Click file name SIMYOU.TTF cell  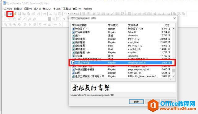(x=135, y=73)
